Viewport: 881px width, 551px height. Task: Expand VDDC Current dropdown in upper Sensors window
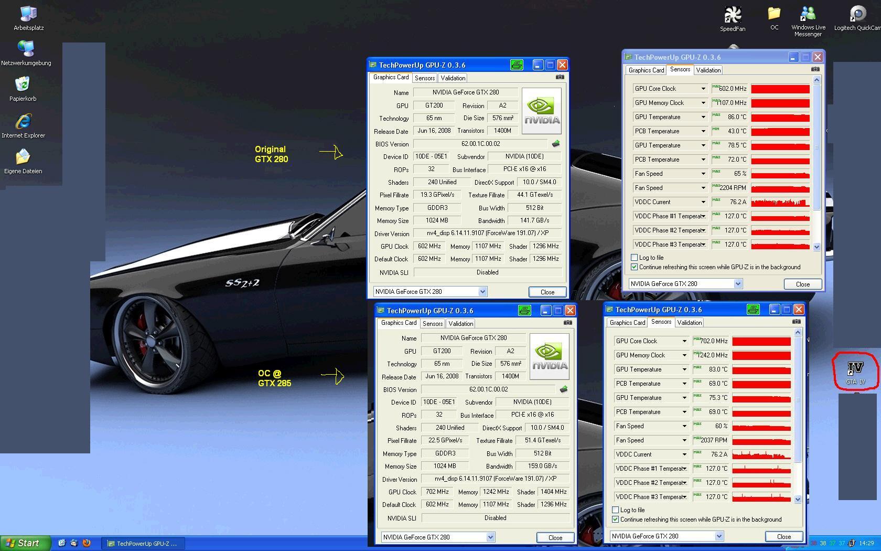pos(703,202)
